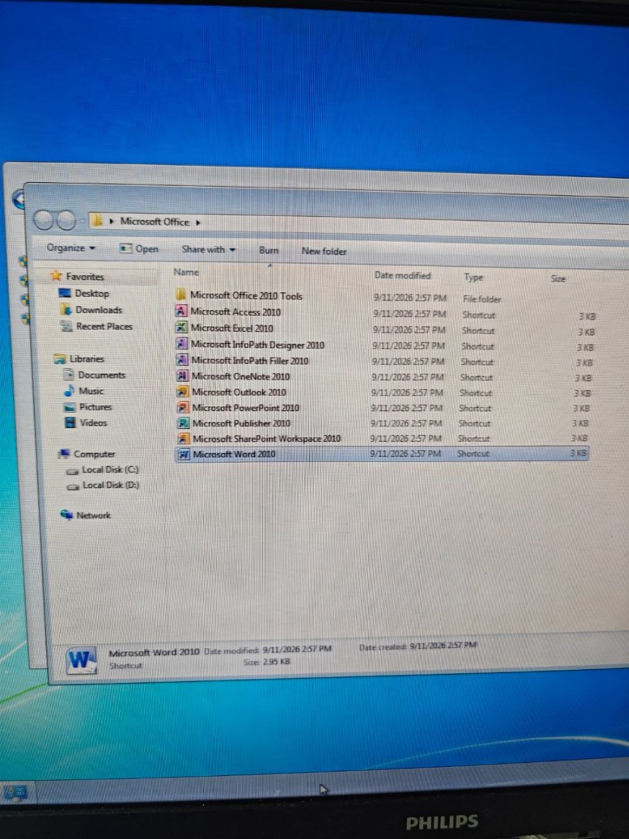The height and width of the screenshot is (839, 629).
Task: Click "Size: 2.95 KB" in details pane
Action: pyautogui.click(x=266, y=662)
